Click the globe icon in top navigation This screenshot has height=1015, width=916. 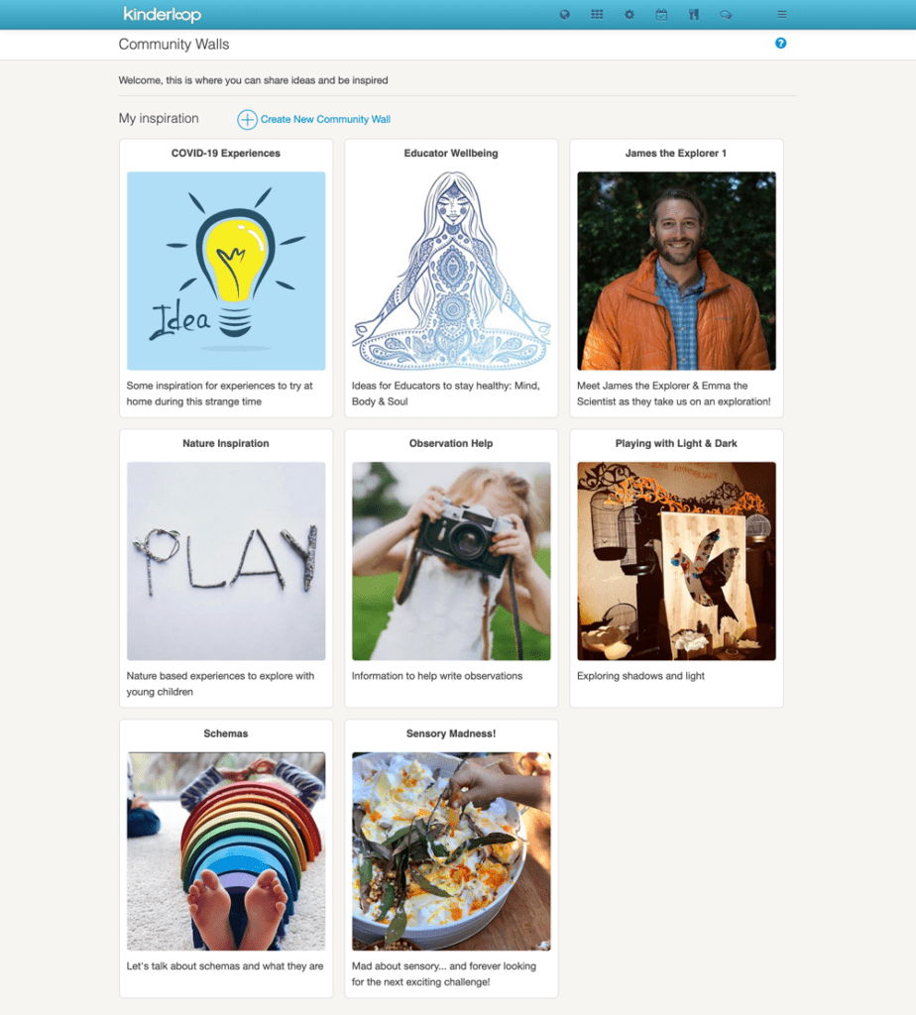[564, 14]
